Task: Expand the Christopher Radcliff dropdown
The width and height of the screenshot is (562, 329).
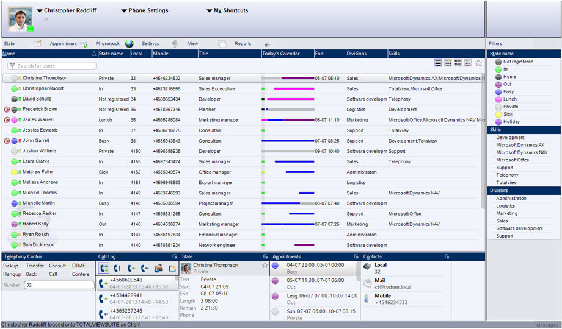Action: pyautogui.click(x=67, y=10)
